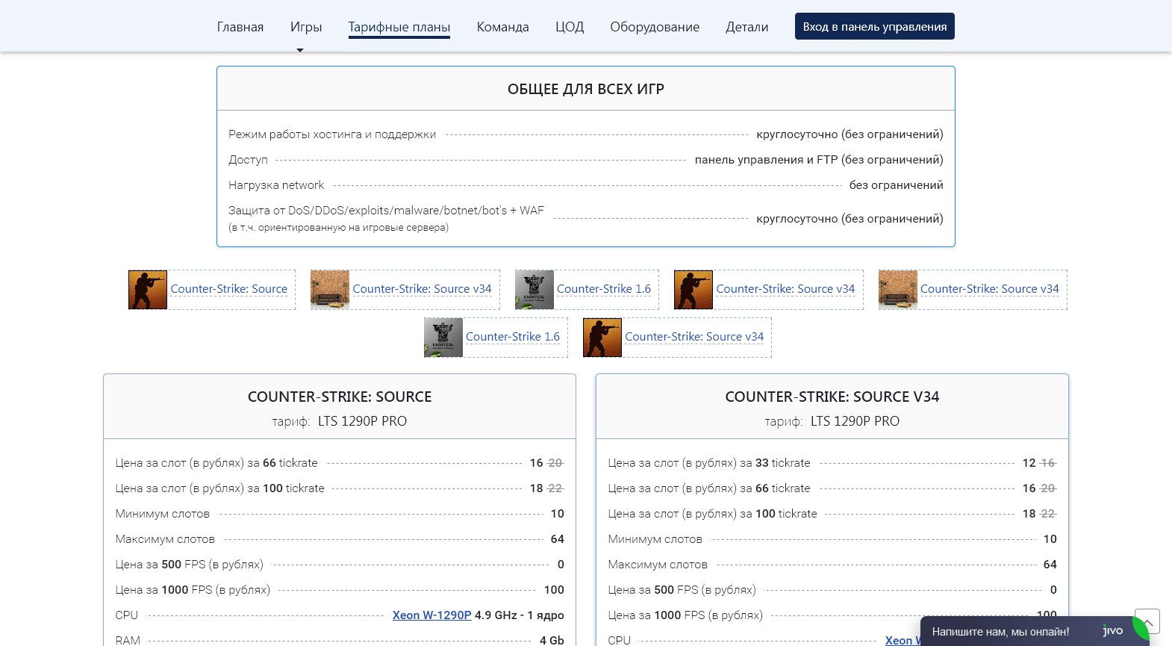This screenshot has width=1172, height=646.
Task: Click top-row soldier icon for Counter-Strike: Source v34
Action: tap(693, 290)
